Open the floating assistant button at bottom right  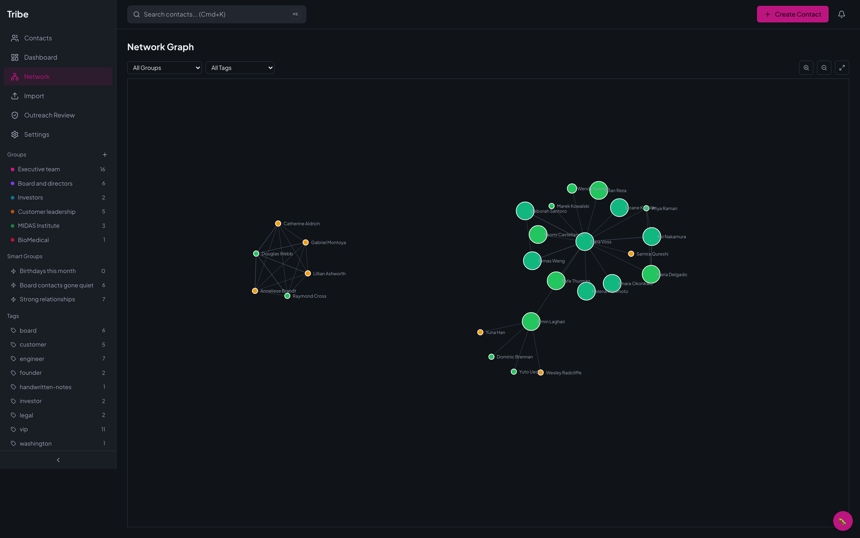[x=843, y=521]
